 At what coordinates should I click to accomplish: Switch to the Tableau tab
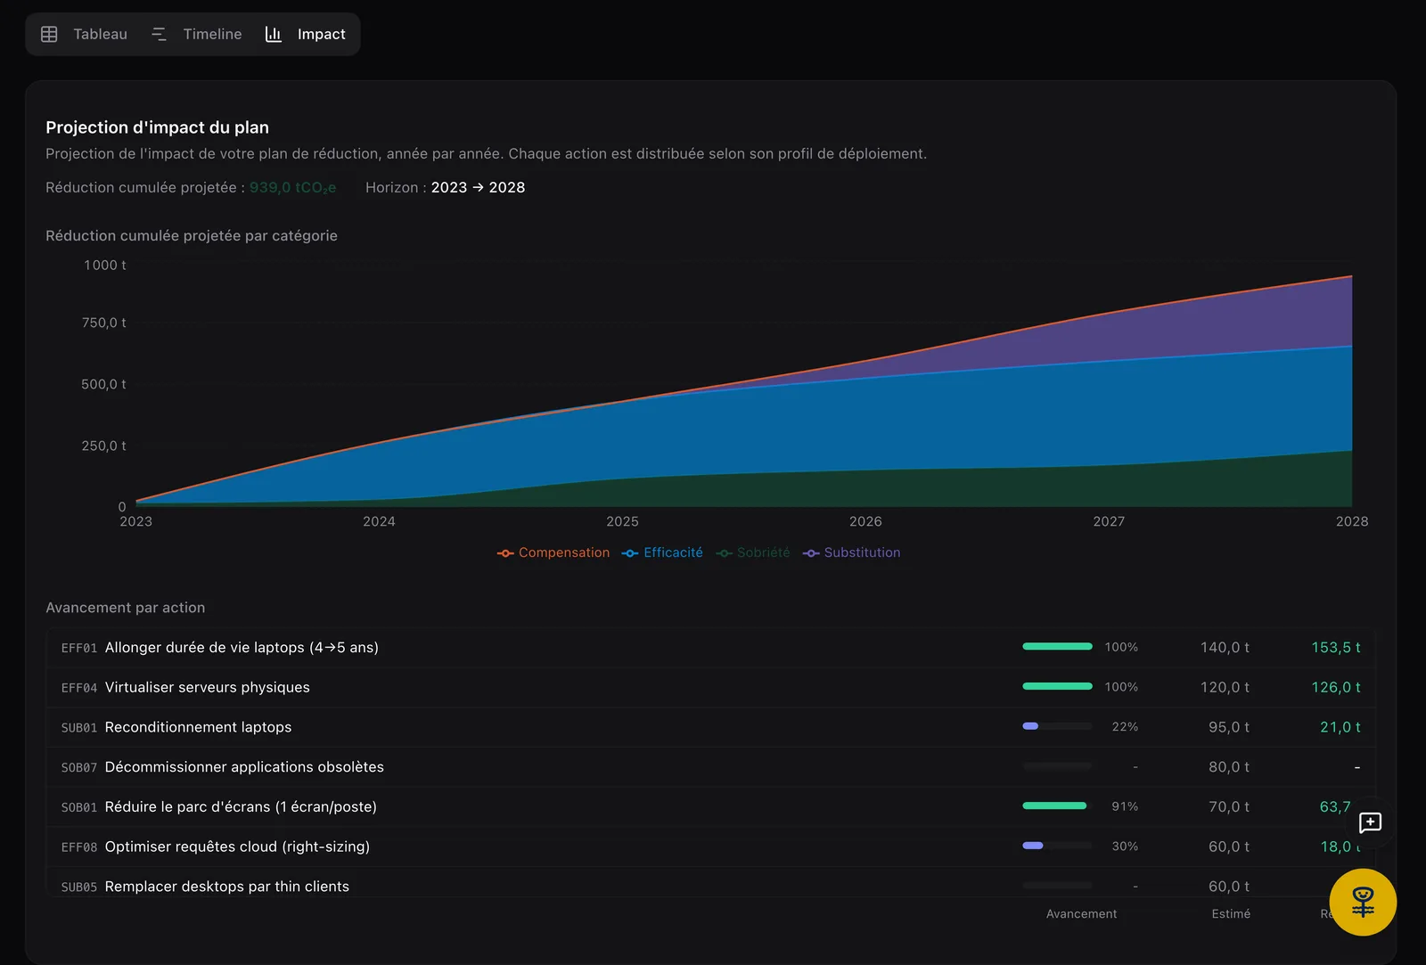tap(85, 34)
